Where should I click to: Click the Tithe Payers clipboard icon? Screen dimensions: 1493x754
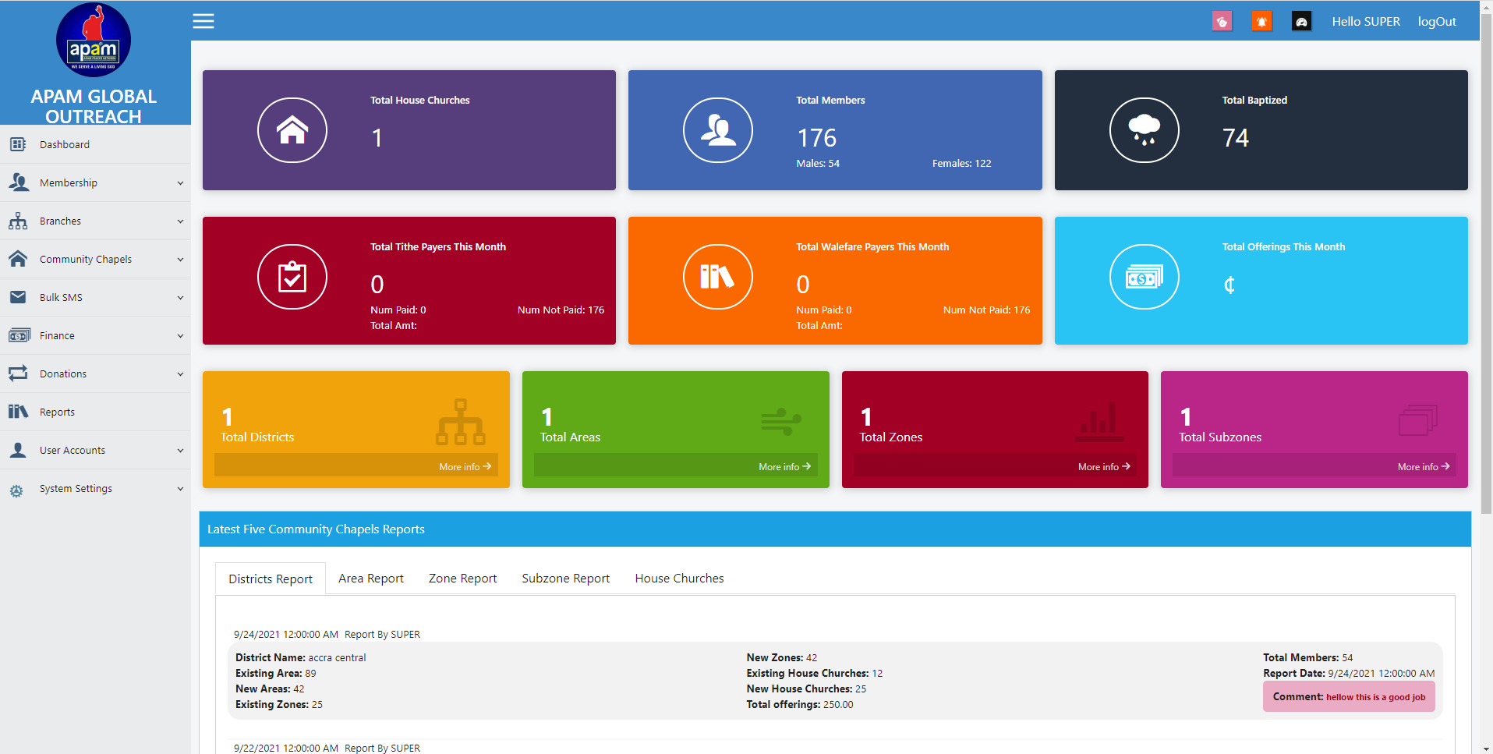point(292,277)
